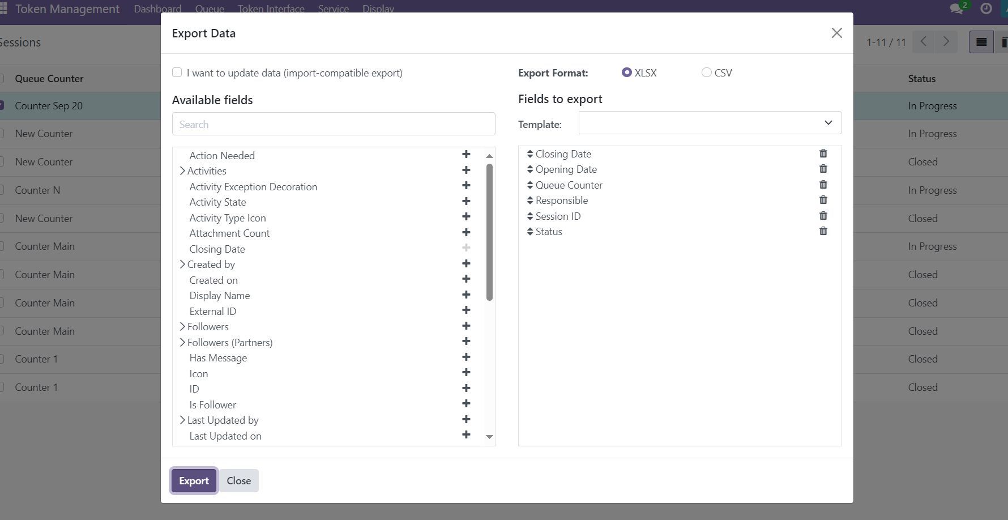Add Display Name field using its plus icon
This screenshot has width=1008, height=520.
466,295
